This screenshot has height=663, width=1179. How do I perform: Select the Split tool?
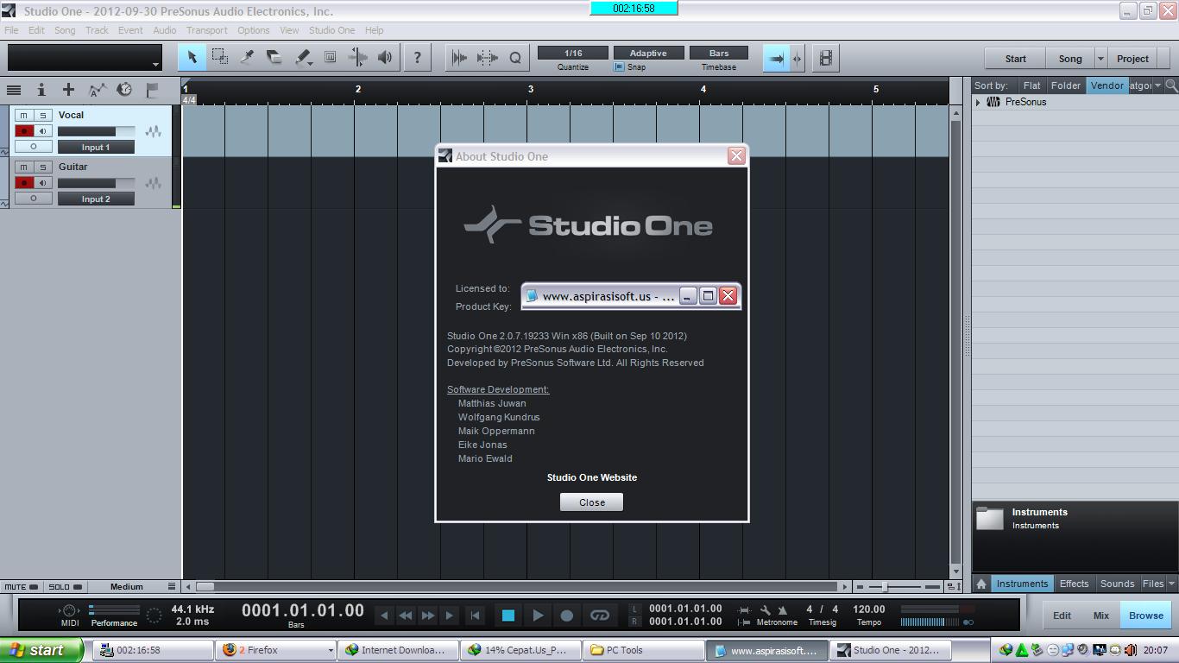click(247, 58)
